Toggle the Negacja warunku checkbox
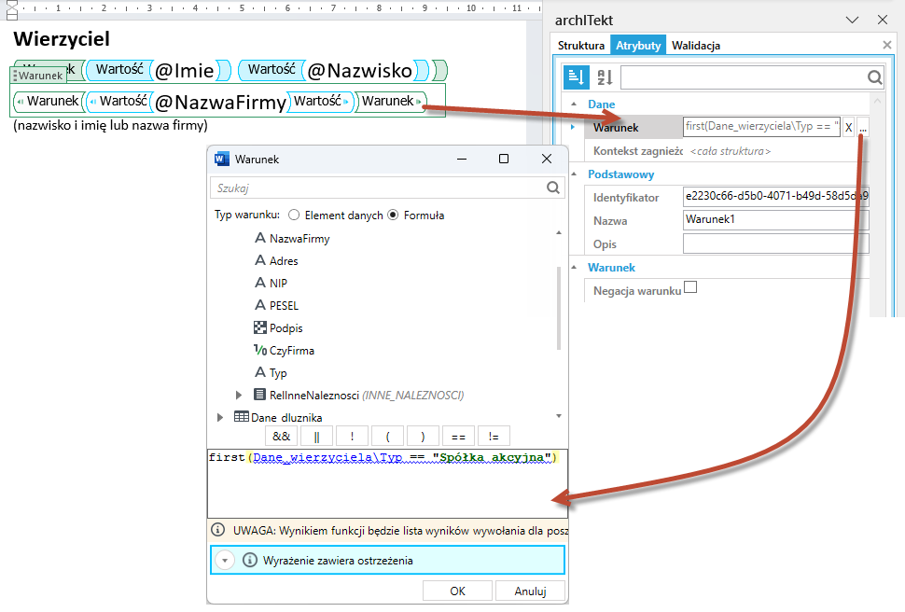The image size is (905, 612). pyautogui.click(x=690, y=287)
